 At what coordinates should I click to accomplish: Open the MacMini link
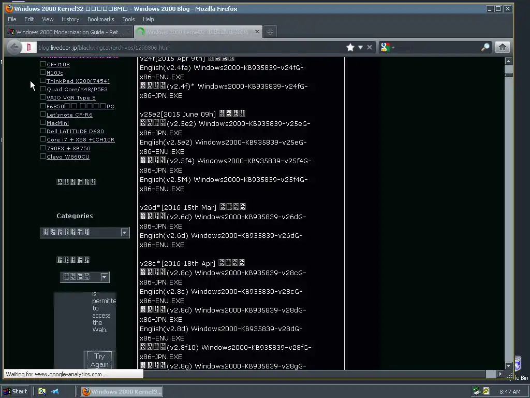57,123
